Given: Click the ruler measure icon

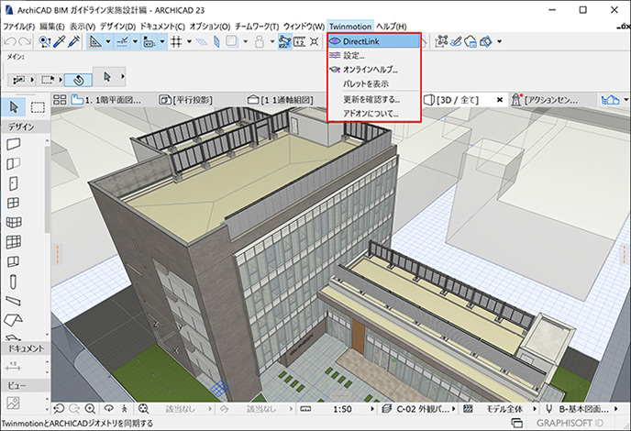Looking at the screenshot, I should 299,41.
